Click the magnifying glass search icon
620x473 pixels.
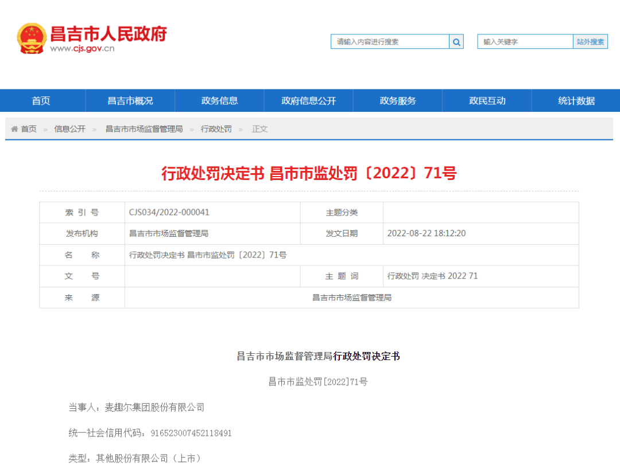tap(456, 41)
